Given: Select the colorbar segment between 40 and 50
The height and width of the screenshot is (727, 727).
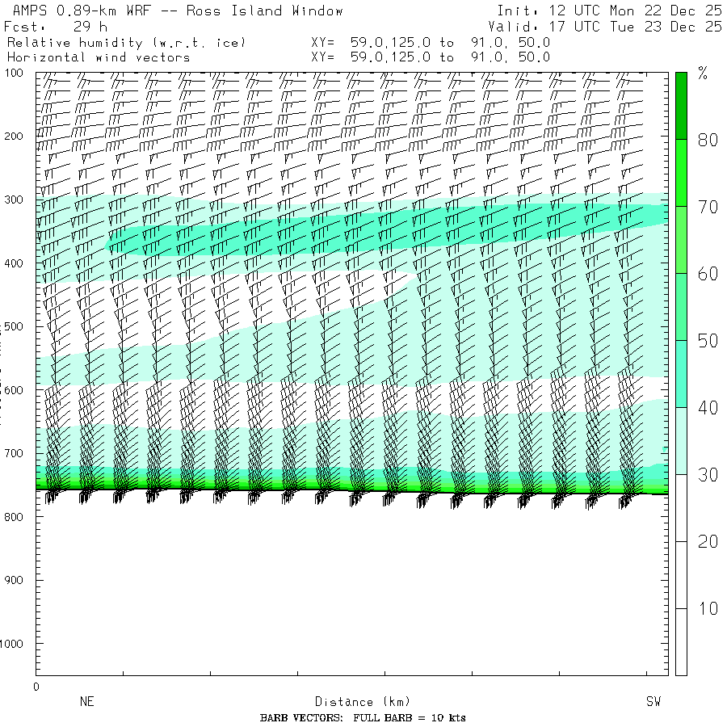Looking at the screenshot, I should (x=681, y=373).
